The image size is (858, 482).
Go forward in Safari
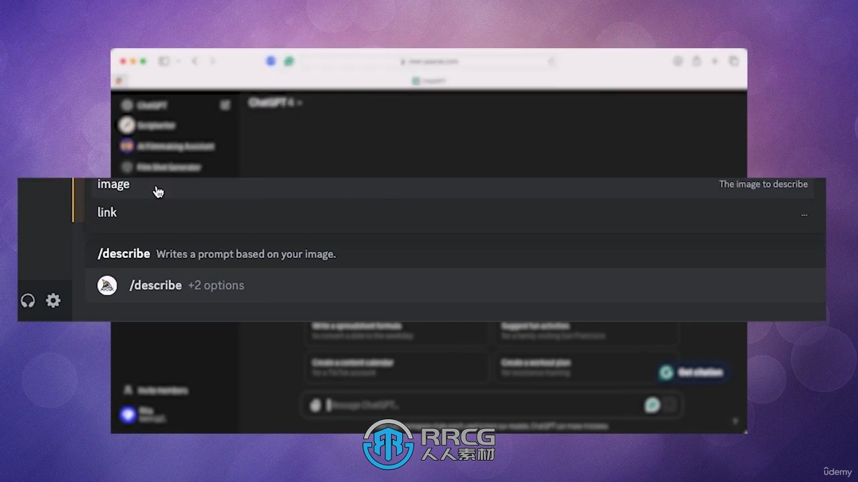[212, 61]
